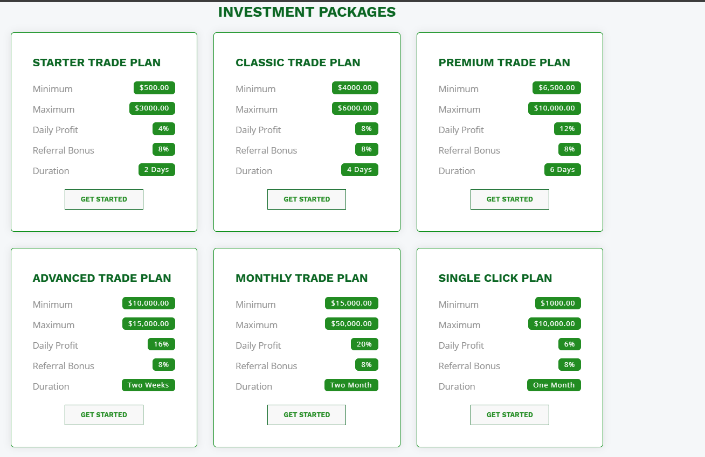This screenshot has height=457, width=705.
Task: Select Get Started for Monthly Trade Plan
Action: click(307, 415)
